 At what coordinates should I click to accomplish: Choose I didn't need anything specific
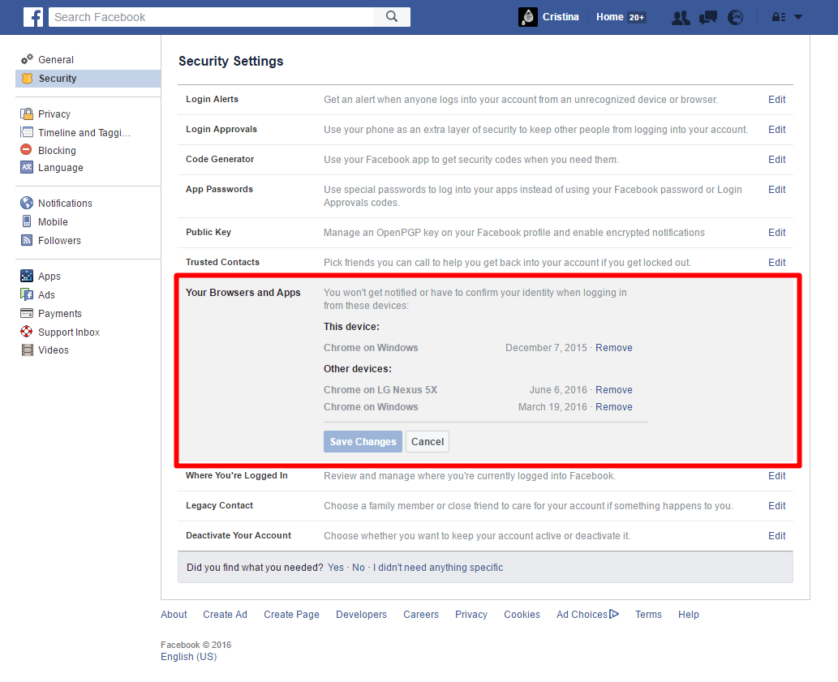tap(438, 567)
